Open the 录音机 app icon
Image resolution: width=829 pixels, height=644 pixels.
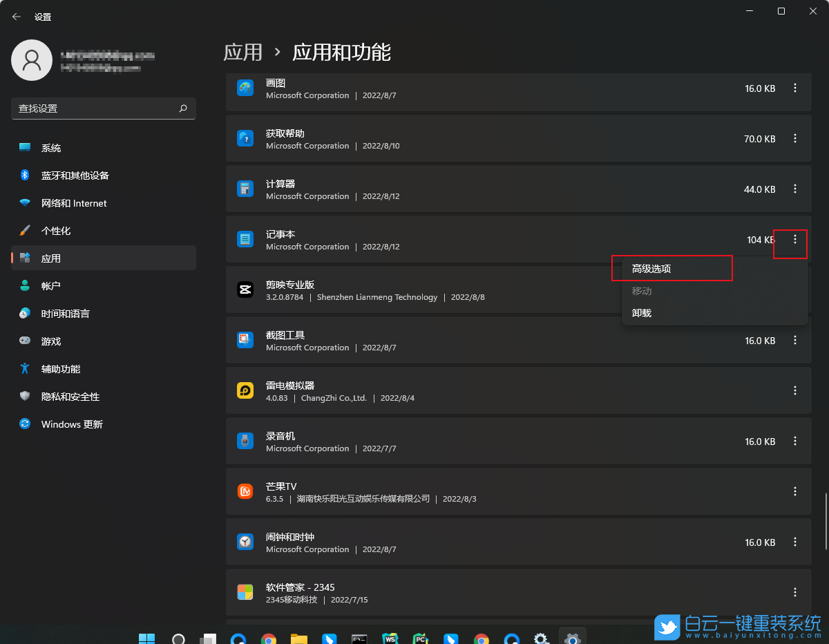tap(245, 441)
